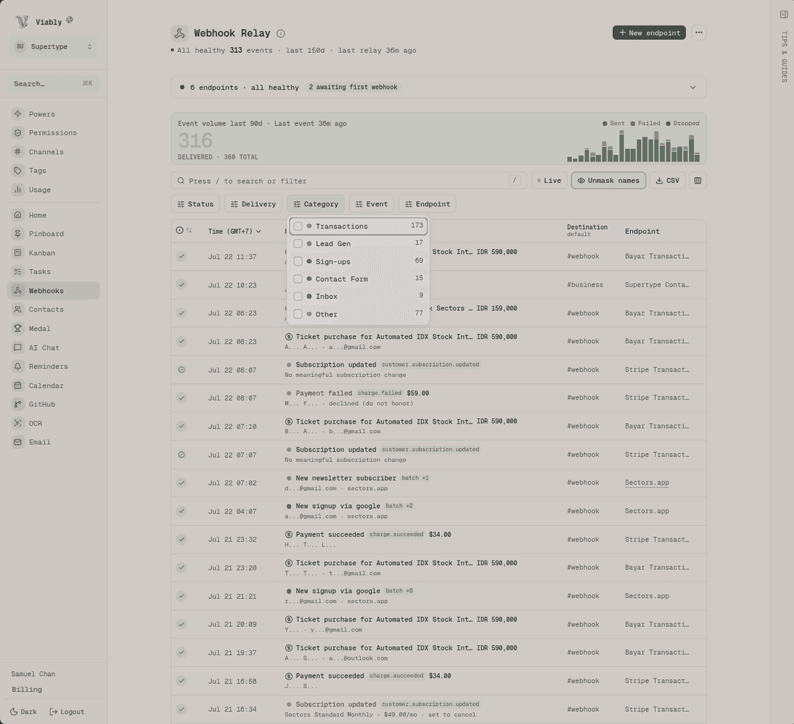Open the Delivery filter menu
This screenshot has width=794, height=724.
(x=253, y=204)
